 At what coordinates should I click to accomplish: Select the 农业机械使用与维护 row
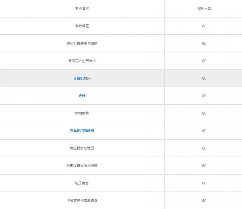pyautogui.click(x=82, y=43)
